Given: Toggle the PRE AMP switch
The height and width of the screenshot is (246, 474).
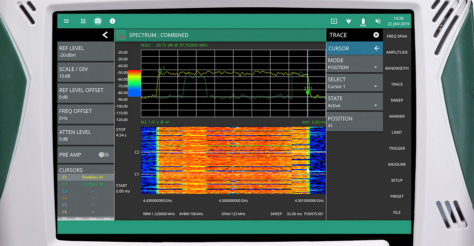Looking at the screenshot, I should (x=103, y=154).
